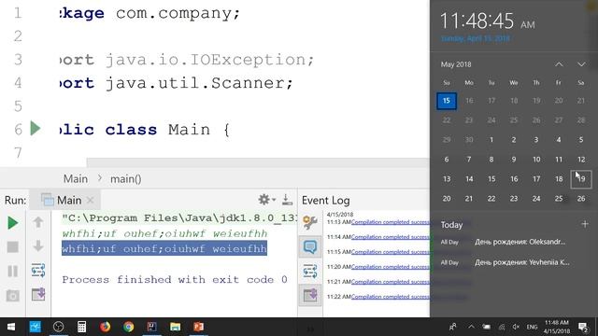The image size is (598, 336).
Task: Open the 11:21 AM Compilation completed link
Action: tap(391, 282)
